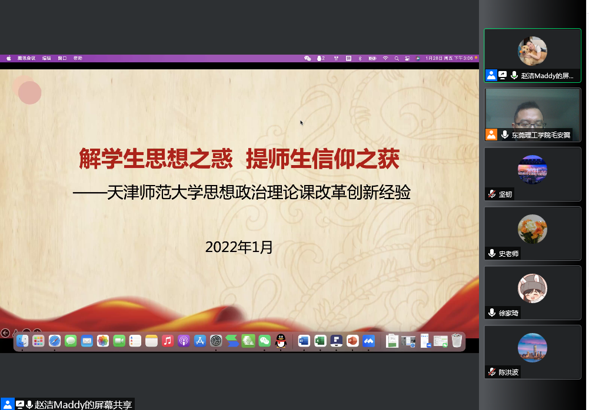Click the Wi-Fi icon in menu bar
589x410 pixels.
[385, 58]
